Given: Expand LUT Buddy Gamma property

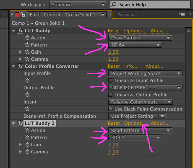Looking at the screenshot, I should tap(21, 59).
